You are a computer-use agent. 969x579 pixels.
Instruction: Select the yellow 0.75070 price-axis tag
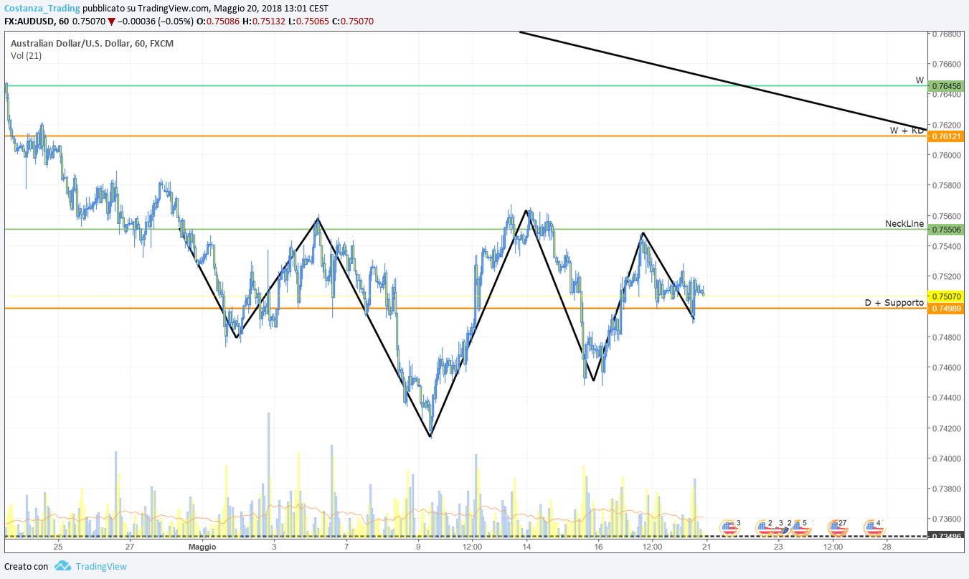point(946,296)
